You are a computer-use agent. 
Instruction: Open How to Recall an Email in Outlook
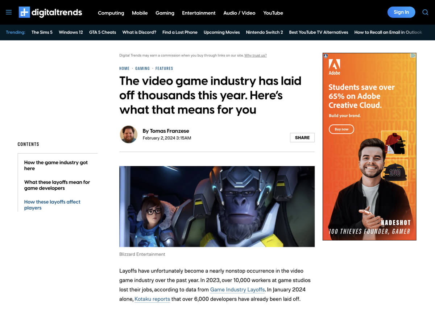pos(388,32)
